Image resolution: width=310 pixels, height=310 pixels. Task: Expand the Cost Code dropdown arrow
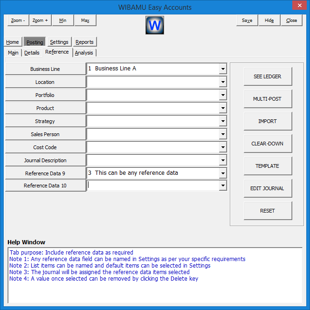tap(223, 147)
